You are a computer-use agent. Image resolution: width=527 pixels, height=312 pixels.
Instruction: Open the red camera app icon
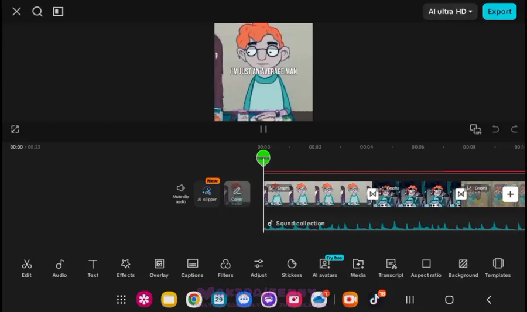tap(294, 299)
